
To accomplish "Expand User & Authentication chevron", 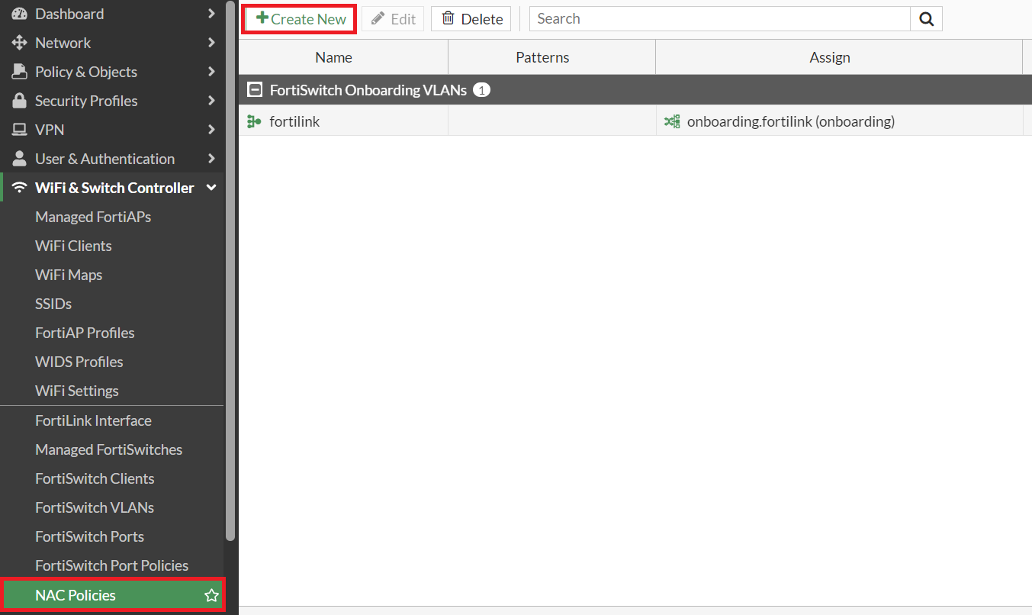I will 211,159.
